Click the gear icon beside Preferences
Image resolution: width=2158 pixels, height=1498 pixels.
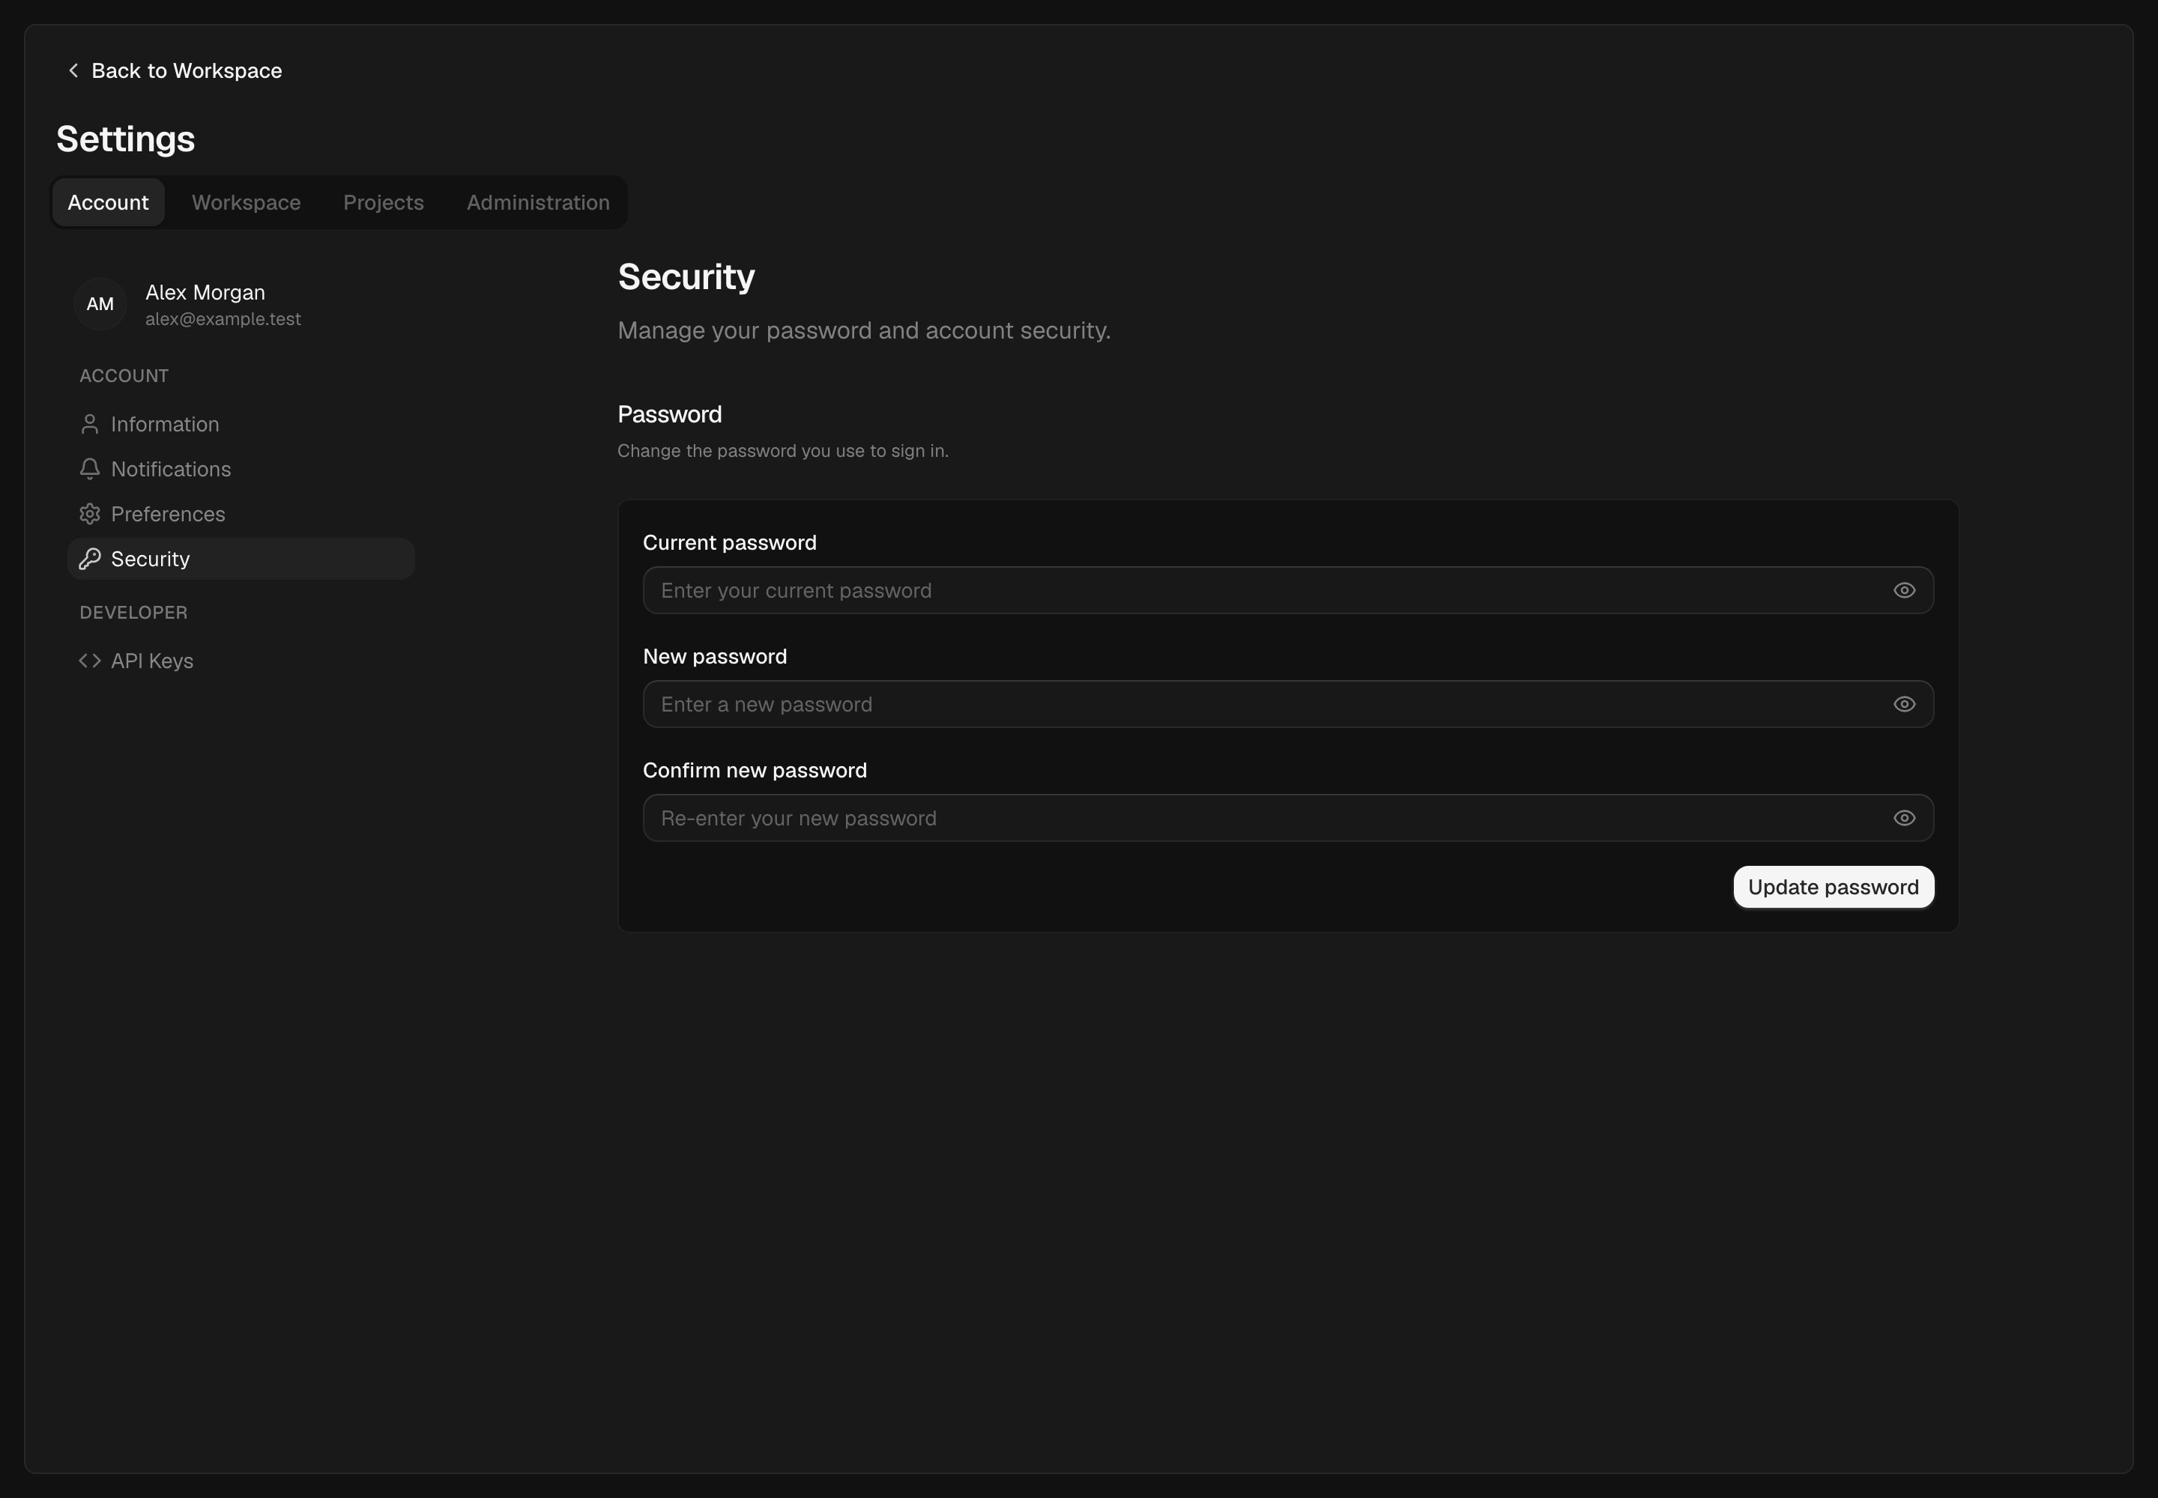89,515
